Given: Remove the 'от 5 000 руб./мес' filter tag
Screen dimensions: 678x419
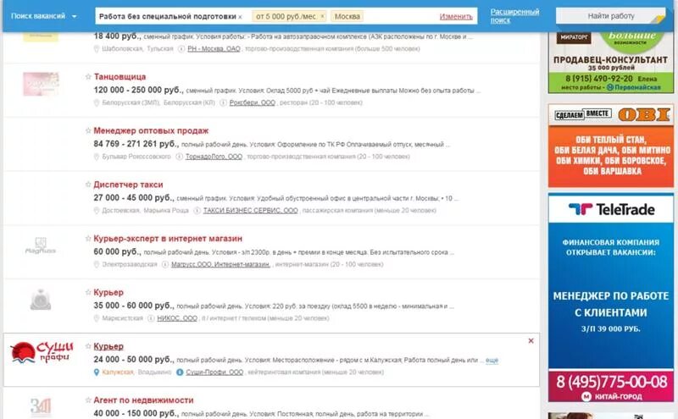Looking at the screenshot, I should point(322,16).
